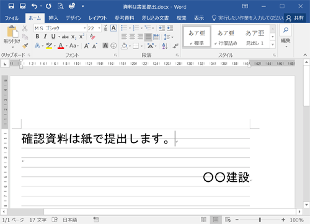Click the zoom slider handle in status bar
Image resolution: width=310 pixels, height=224 pixels.
point(260,220)
